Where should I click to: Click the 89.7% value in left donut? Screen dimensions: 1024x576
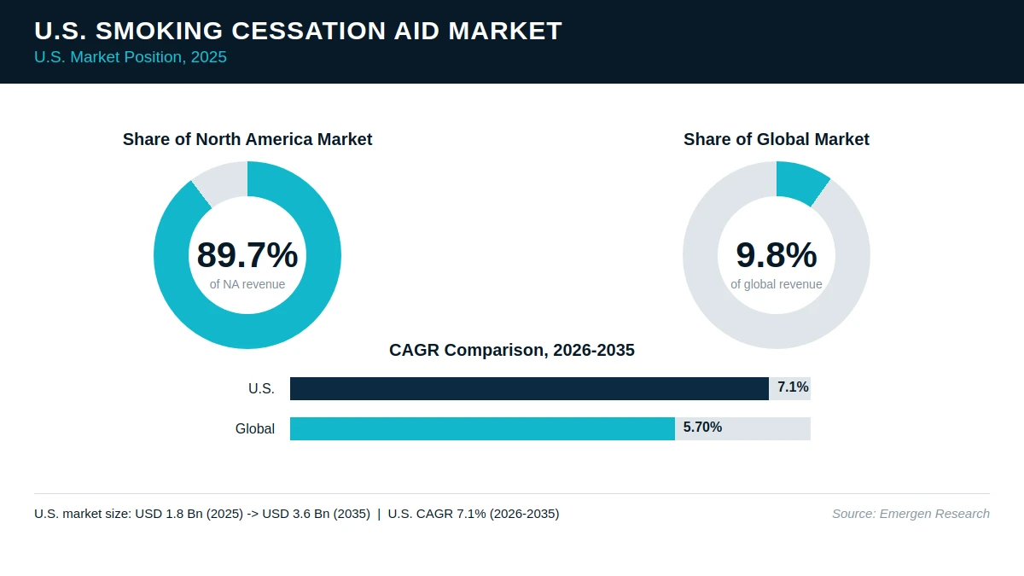pos(247,255)
